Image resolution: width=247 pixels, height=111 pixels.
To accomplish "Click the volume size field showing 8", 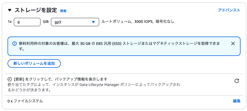I will [27, 22].
